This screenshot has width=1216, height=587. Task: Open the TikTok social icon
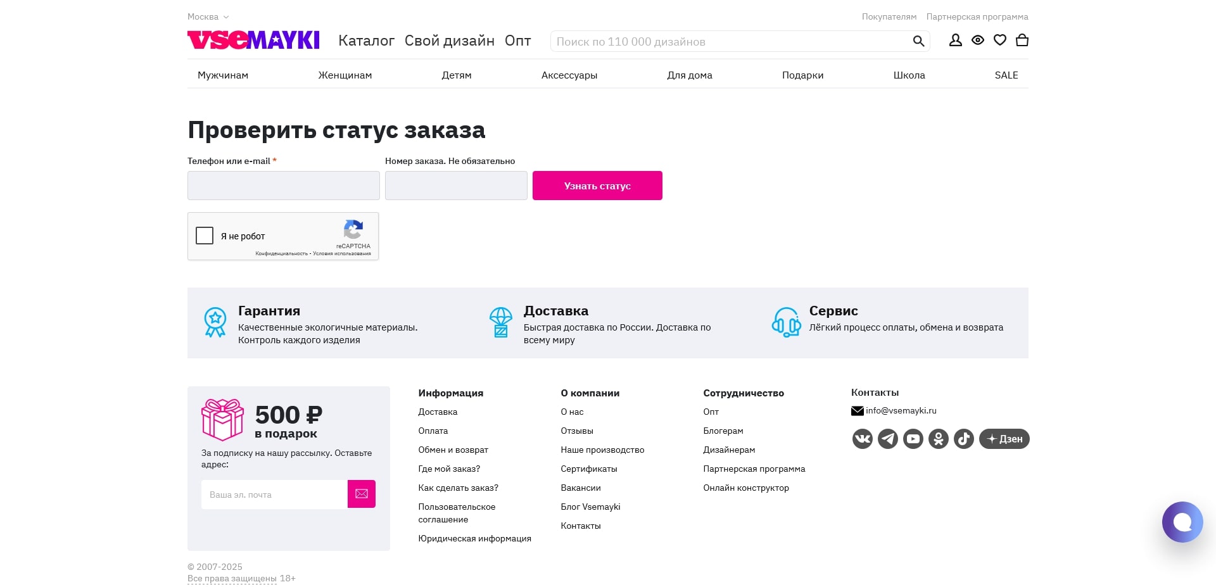click(x=963, y=438)
